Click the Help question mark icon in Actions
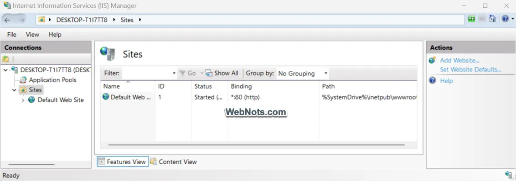This screenshot has height=181, width=516. (x=433, y=80)
